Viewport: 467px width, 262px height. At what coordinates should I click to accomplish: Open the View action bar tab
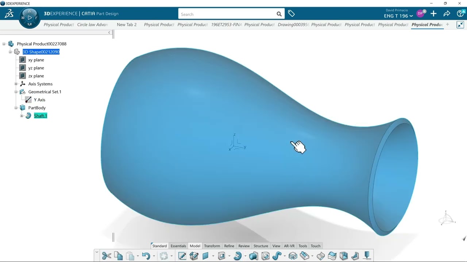tap(276, 246)
